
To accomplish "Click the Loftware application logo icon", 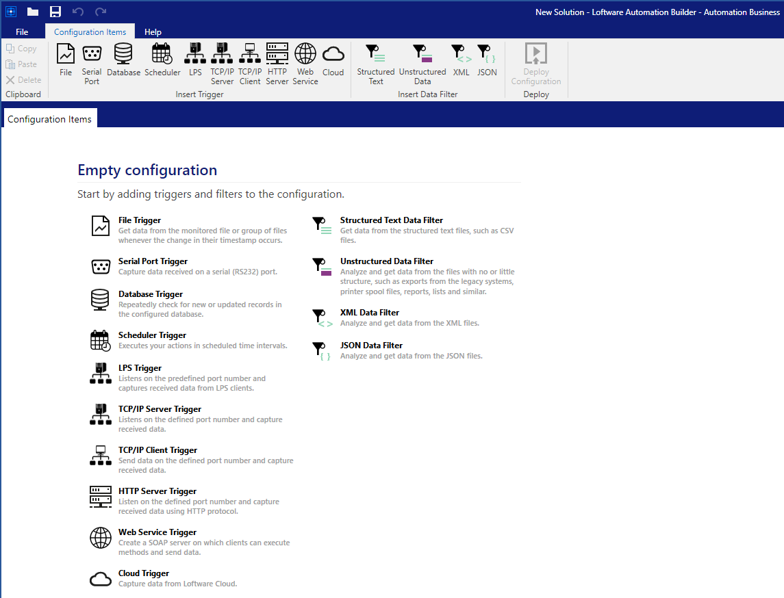I will (10, 12).
